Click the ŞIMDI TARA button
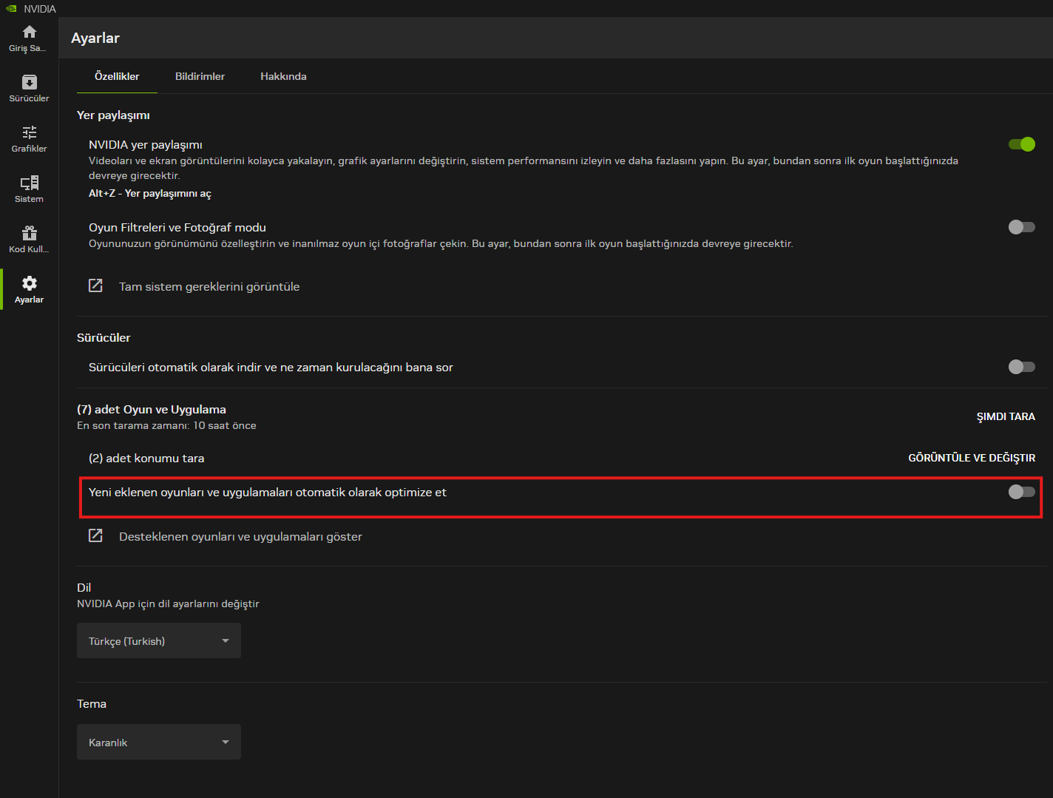The height and width of the screenshot is (798, 1053). click(1006, 416)
